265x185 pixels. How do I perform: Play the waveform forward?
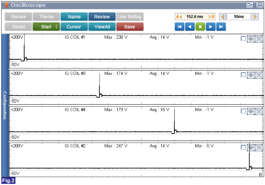point(210,27)
